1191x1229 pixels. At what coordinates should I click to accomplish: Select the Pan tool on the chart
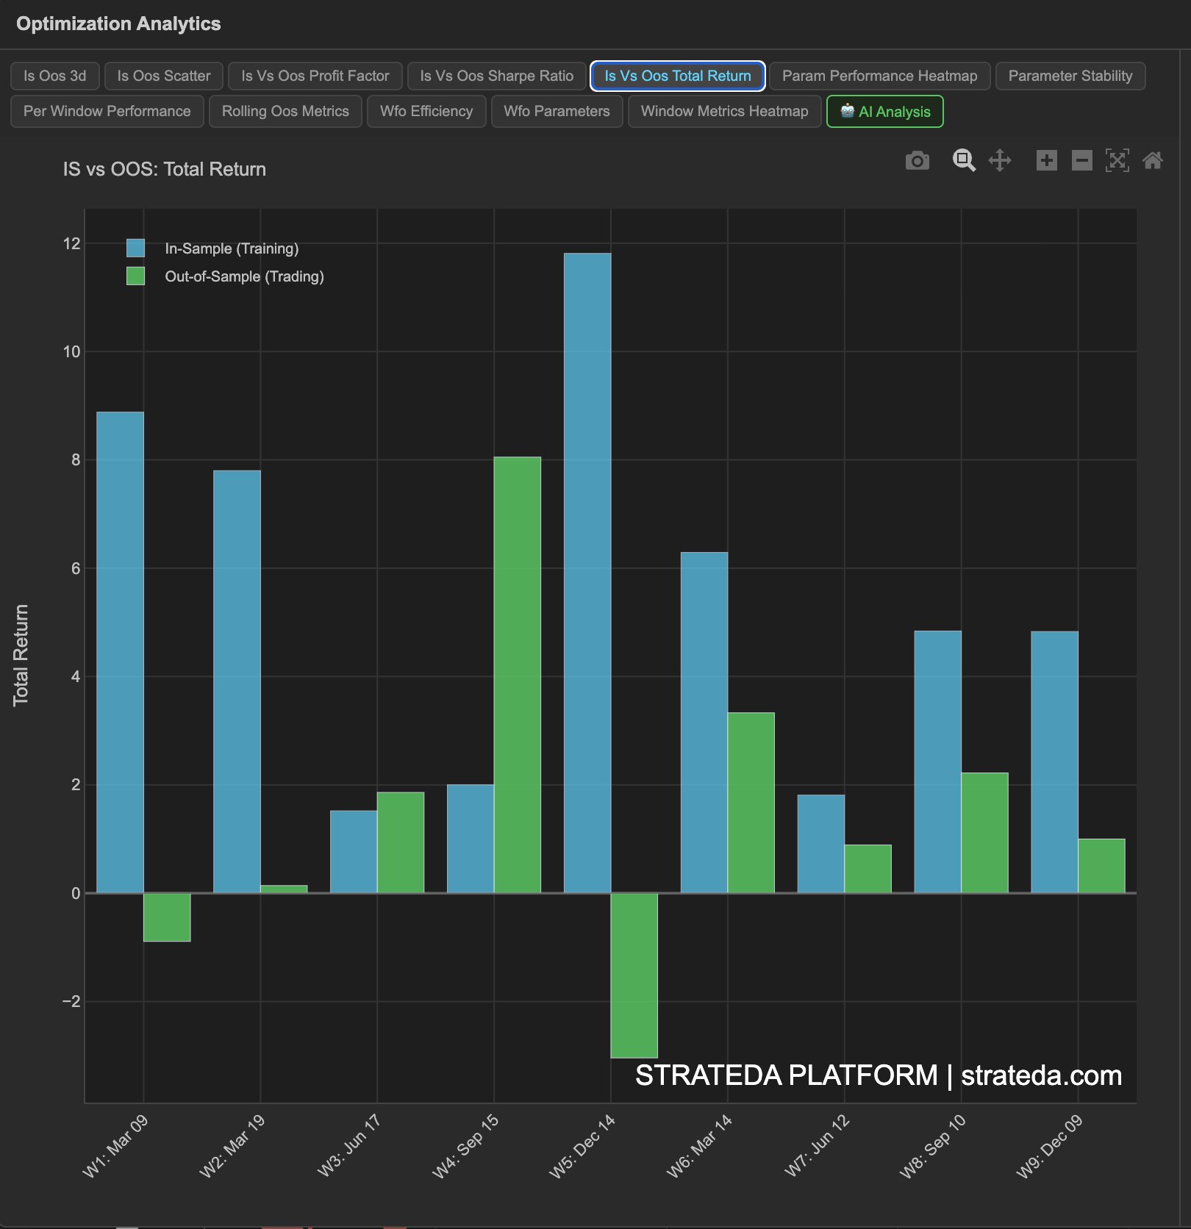pyautogui.click(x=1001, y=160)
